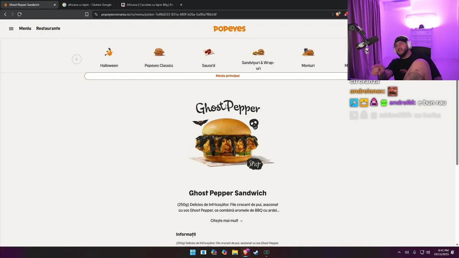The image size is (459, 258).
Task: Click the Popeyes logo in header
Action: tap(229, 29)
